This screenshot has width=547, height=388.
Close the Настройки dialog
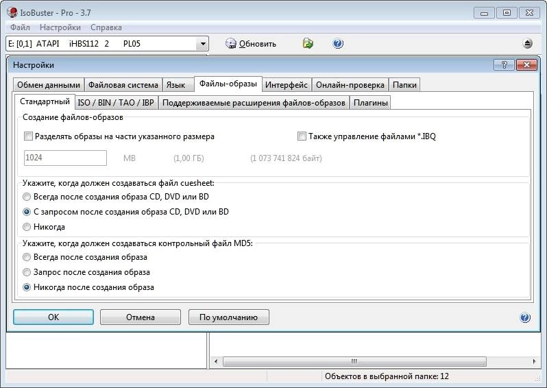pyautogui.click(x=526, y=65)
